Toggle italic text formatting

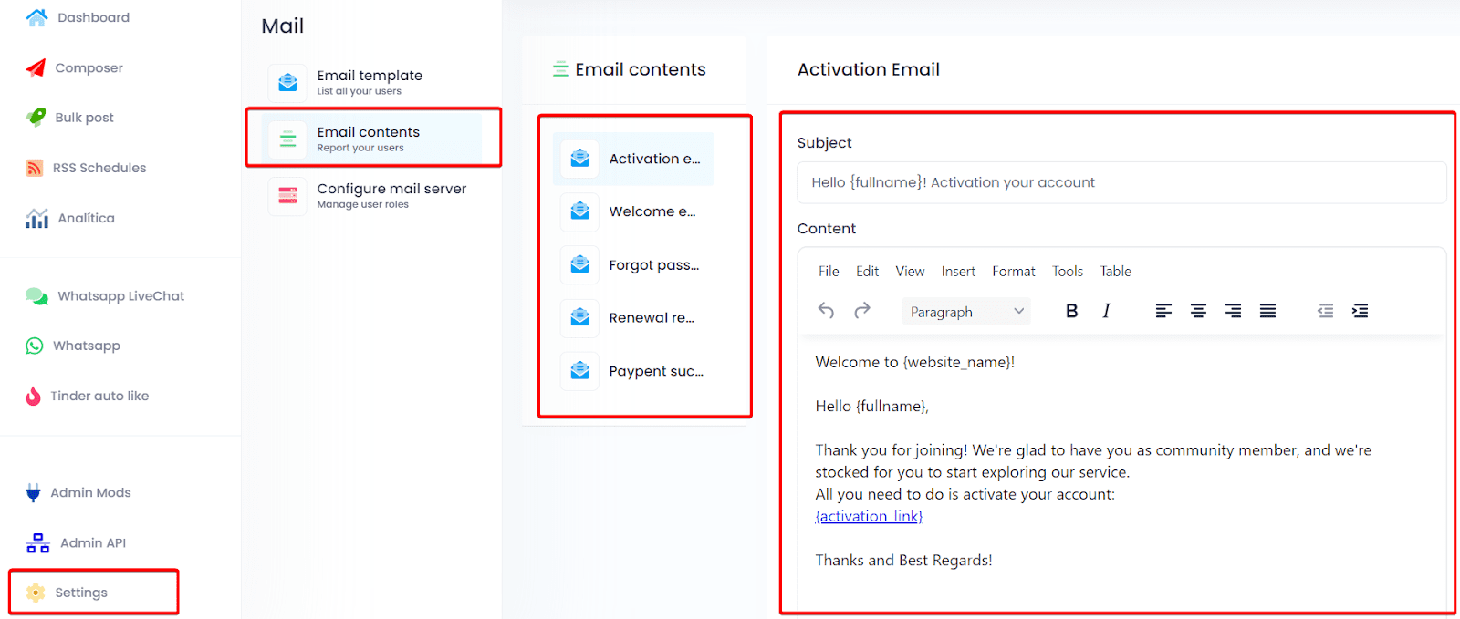tap(1106, 311)
